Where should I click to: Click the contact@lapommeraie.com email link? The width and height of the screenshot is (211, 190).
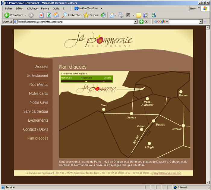pos(166,173)
